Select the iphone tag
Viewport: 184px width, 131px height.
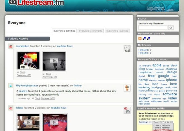pyautogui.click(x=171, y=80)
